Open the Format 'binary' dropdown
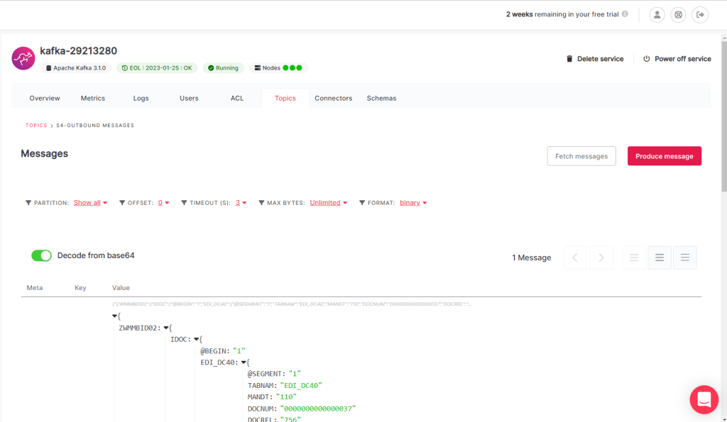The width and height of the screenshot is (727, 422). coord(413,203)
